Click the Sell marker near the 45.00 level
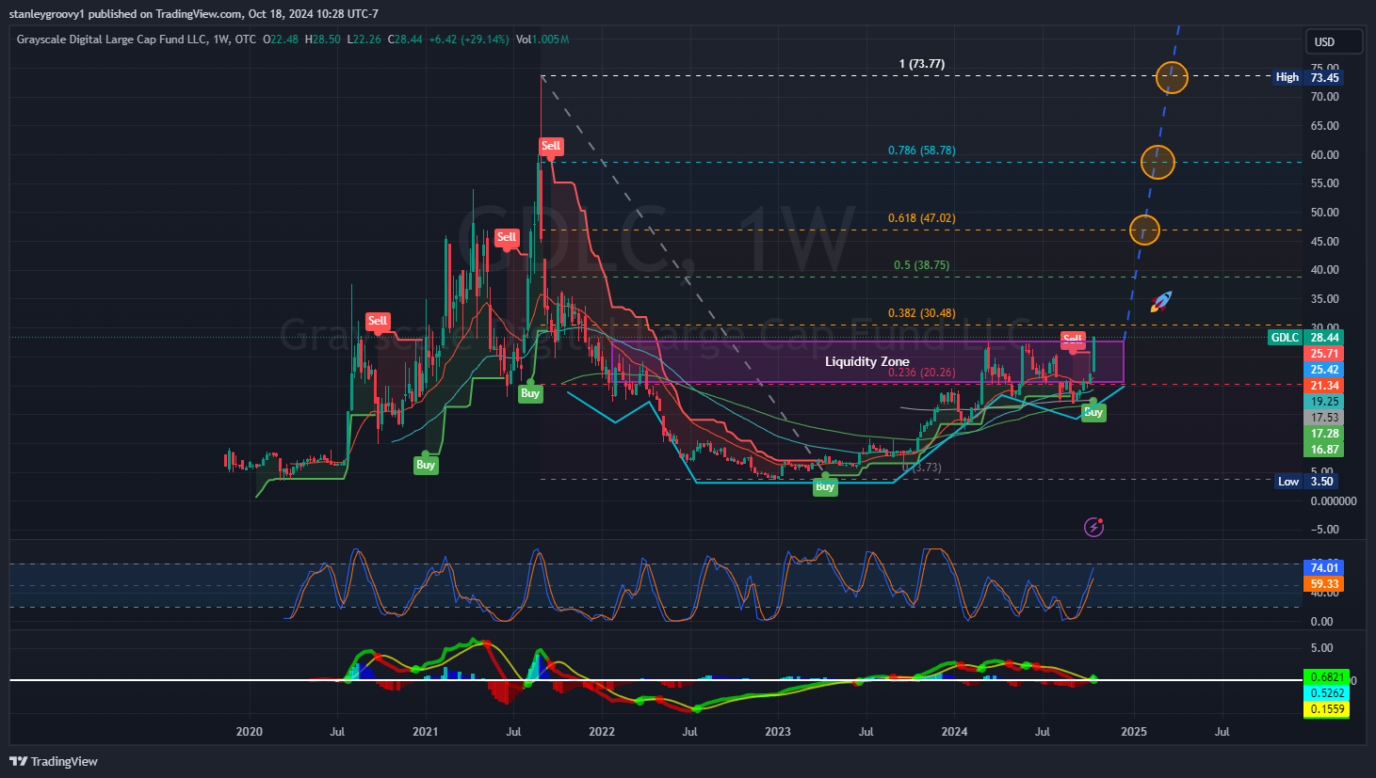Viewport: 1376px width, 778px height. click(507, 237)
